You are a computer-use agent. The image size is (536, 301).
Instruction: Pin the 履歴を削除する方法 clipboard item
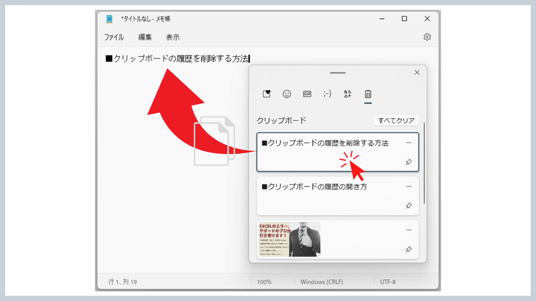tap(408, 162)
